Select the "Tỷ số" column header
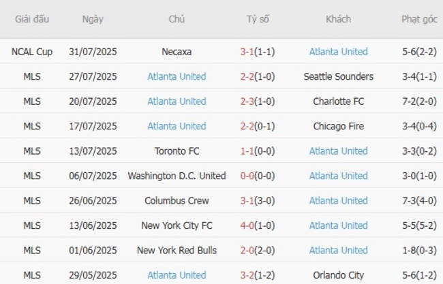The width and height of the screenshot is (443, 284). click(x=258, y=19)
